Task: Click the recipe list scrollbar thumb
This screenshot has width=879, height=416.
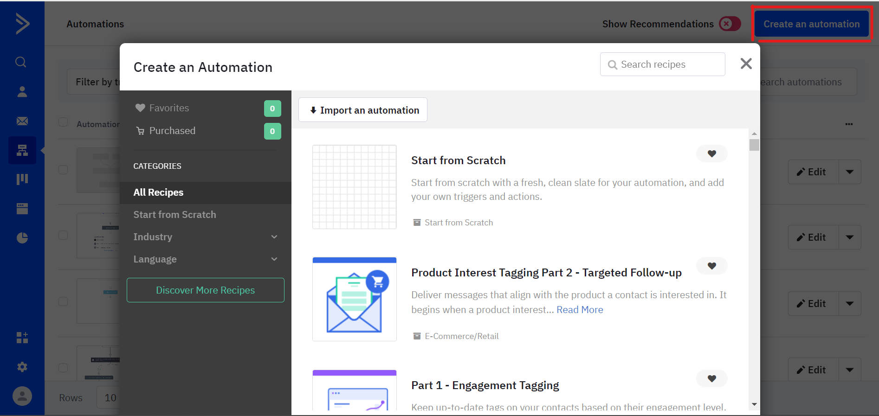Action: coord(754,145)
